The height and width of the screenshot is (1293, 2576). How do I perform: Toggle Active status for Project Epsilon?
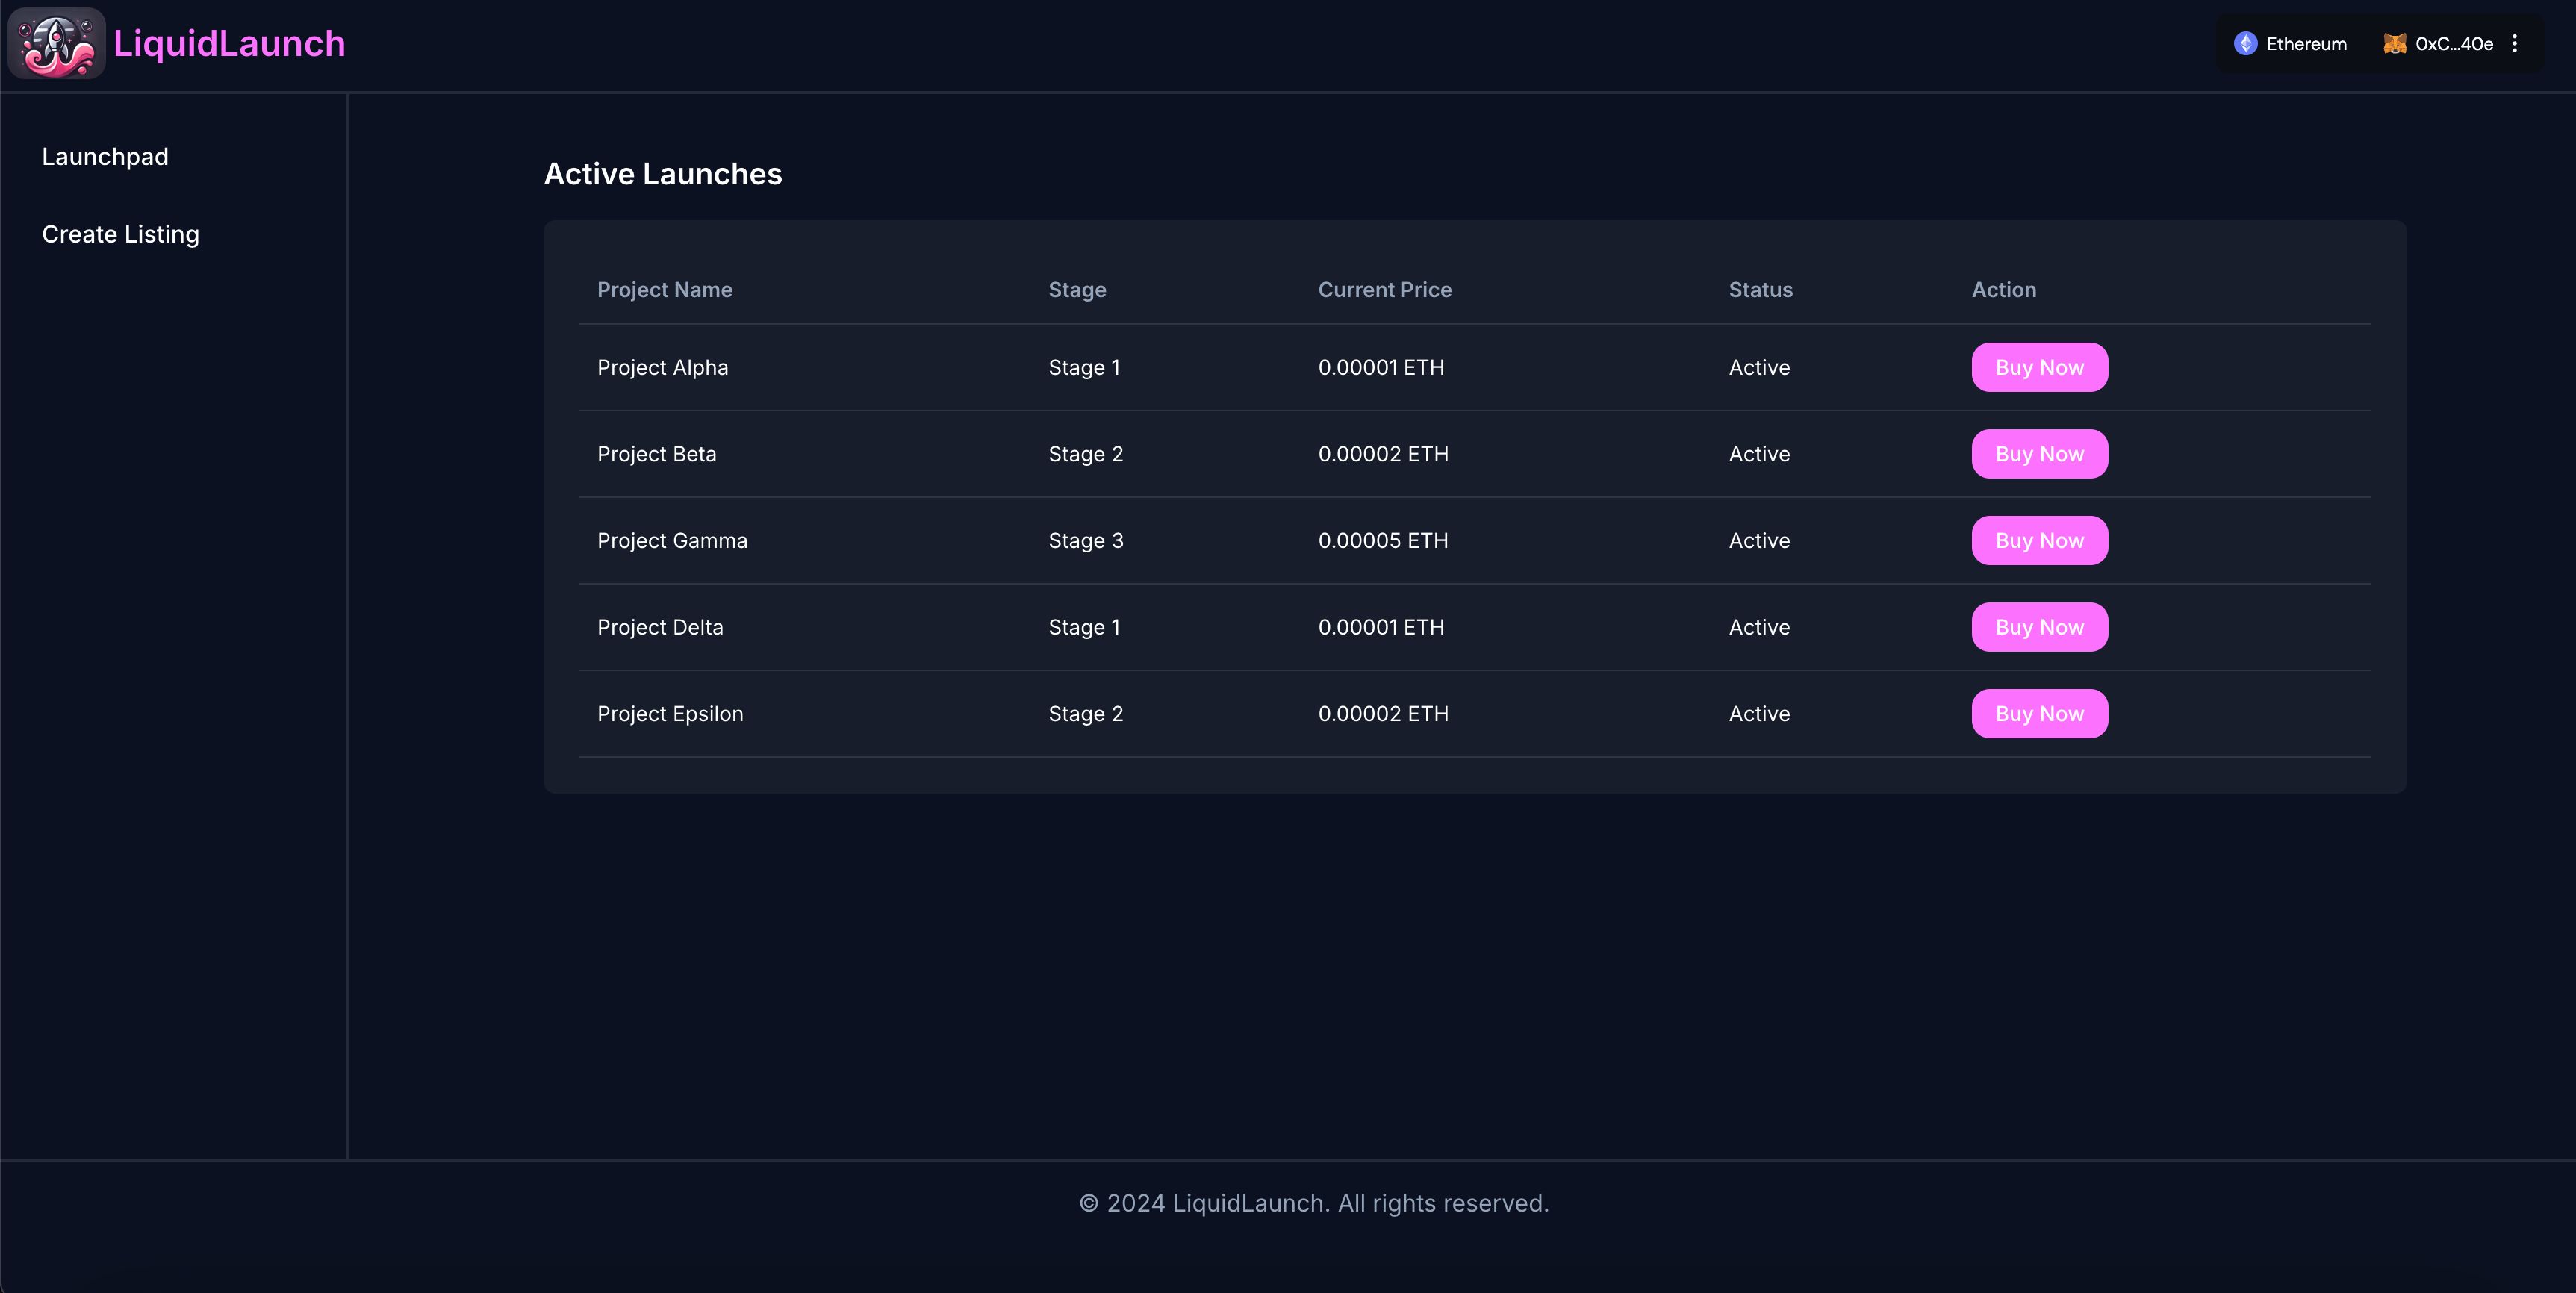(x=1760, y=712)
